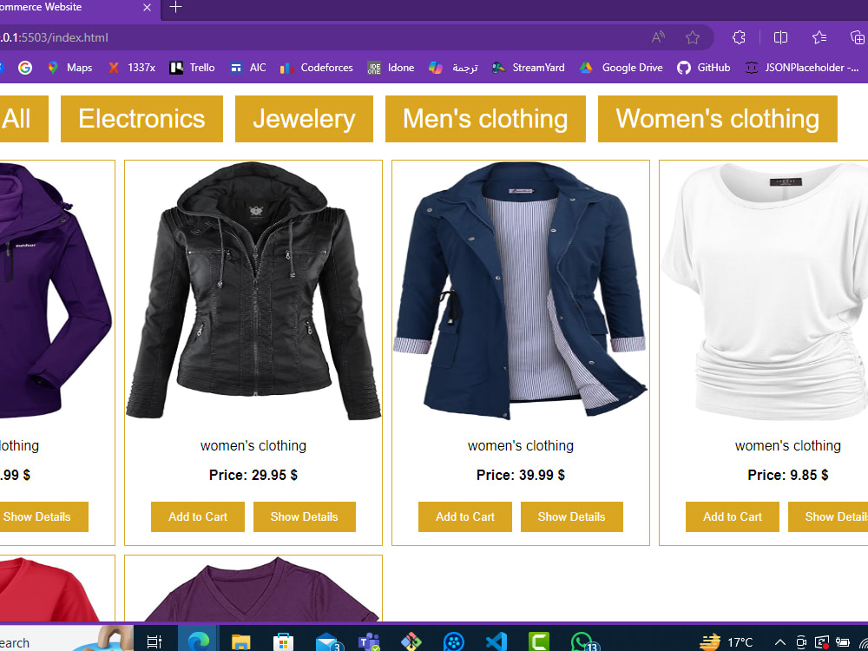Open WhatsApp from the taskbar

[582, 642]
